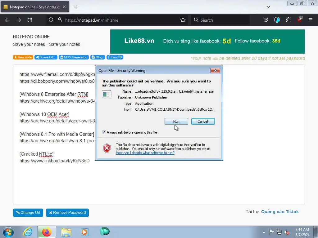Screen dimensions: 318x238
Task: Click the Run button in the security warning
Action: click(x=176, y=121)
